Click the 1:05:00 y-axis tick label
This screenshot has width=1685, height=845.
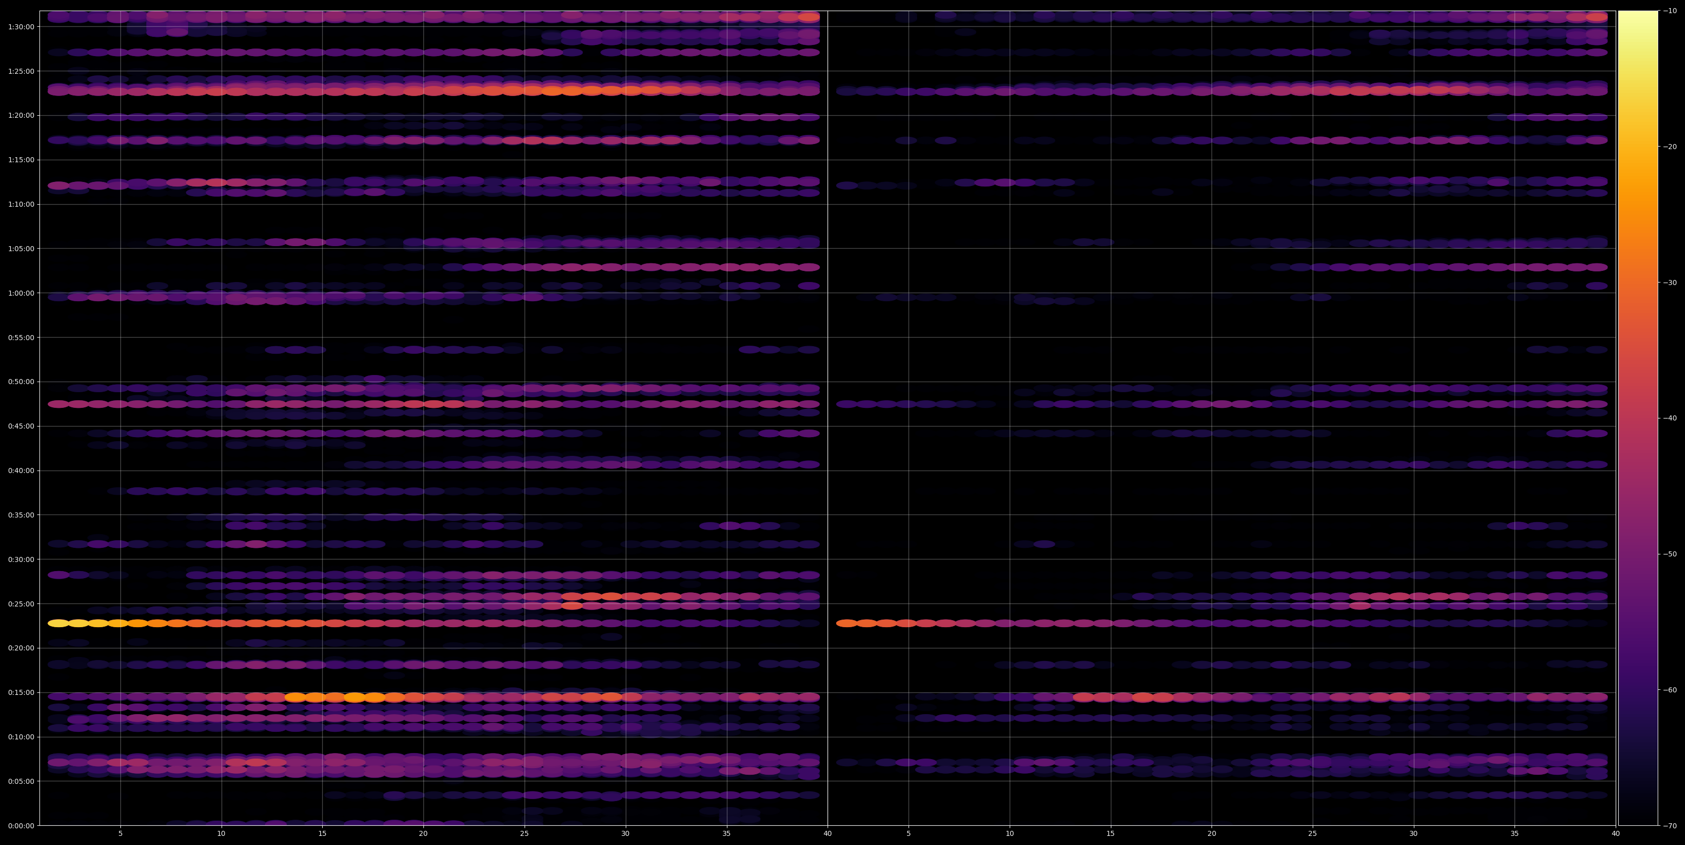pos(21,249)
